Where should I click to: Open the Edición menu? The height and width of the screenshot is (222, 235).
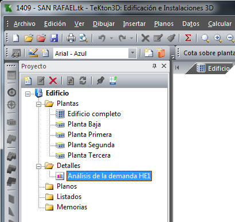(x=55, y=24)
